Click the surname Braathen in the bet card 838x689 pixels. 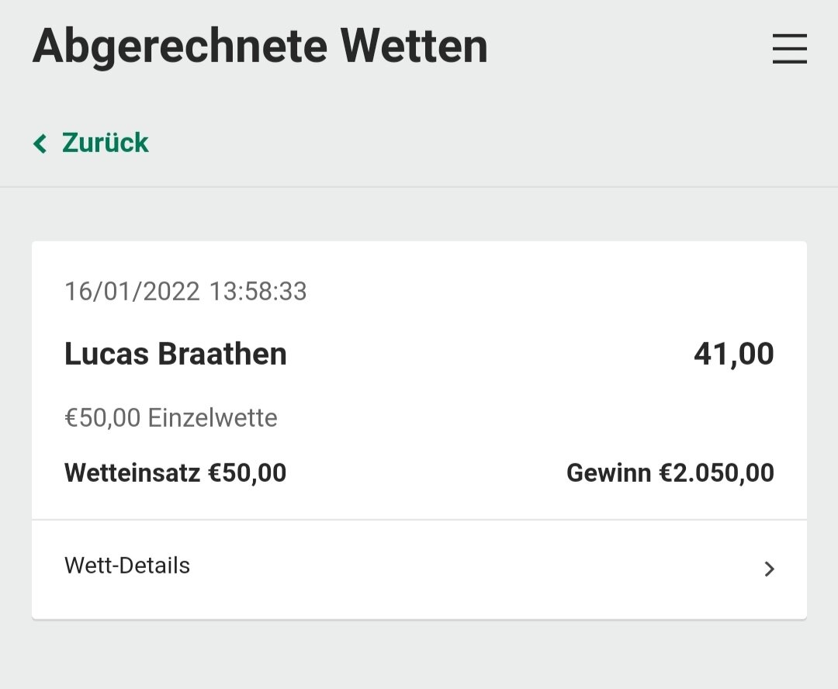(x=223, y=354)
